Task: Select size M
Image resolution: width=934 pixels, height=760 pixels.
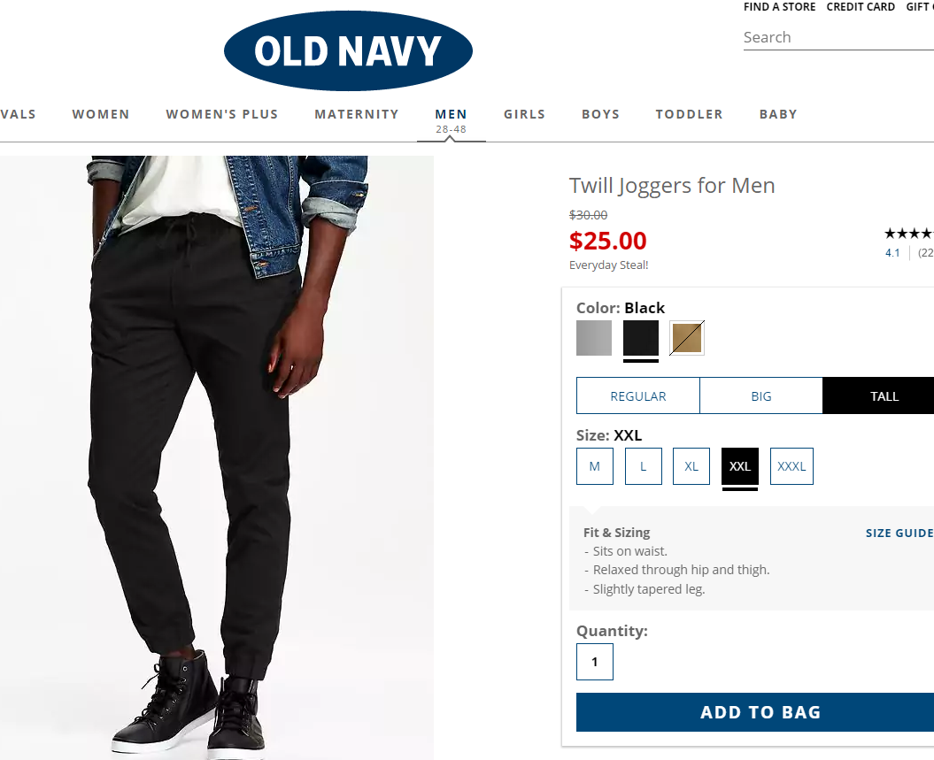Action: (595, 466)
